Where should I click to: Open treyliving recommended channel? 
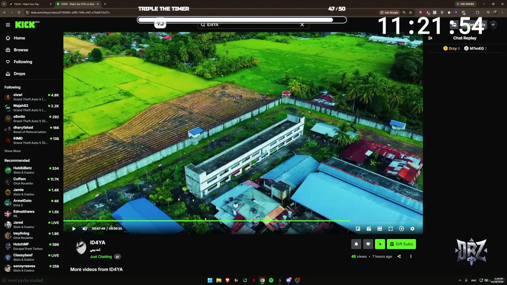pos(32,236)
